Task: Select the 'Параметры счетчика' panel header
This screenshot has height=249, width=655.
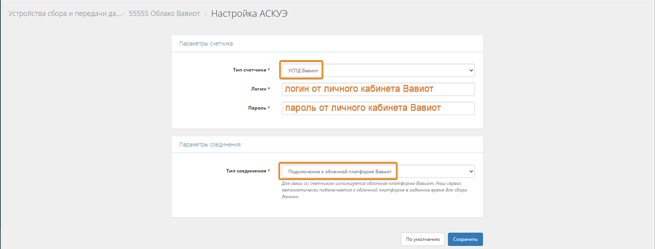Action: coord(206,44)
